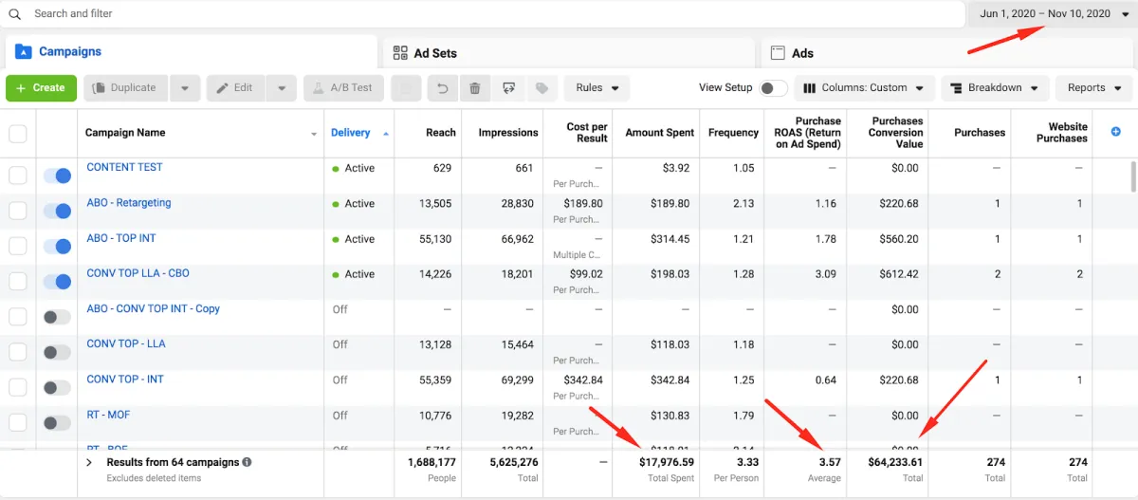The image size is (1138, 500).
Task: Switch to the Ad Sets tab
Action: [437, 53]
